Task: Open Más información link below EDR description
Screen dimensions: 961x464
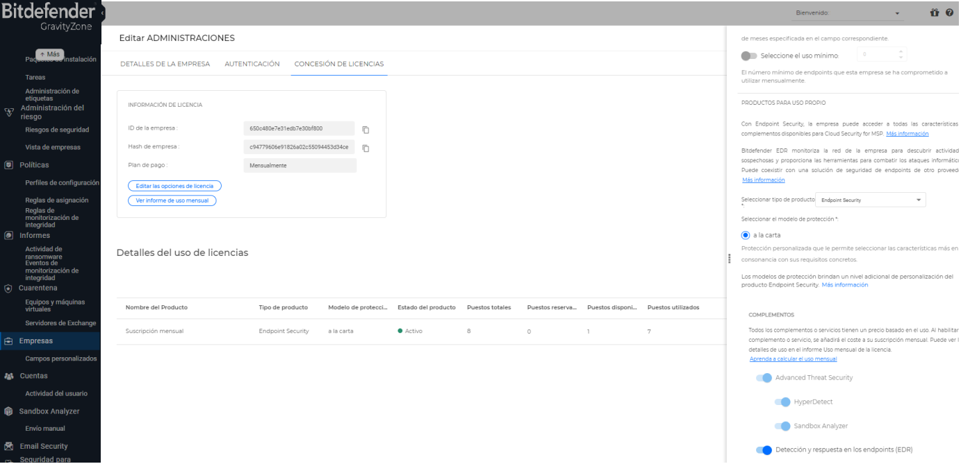Action: coord(764,180)
